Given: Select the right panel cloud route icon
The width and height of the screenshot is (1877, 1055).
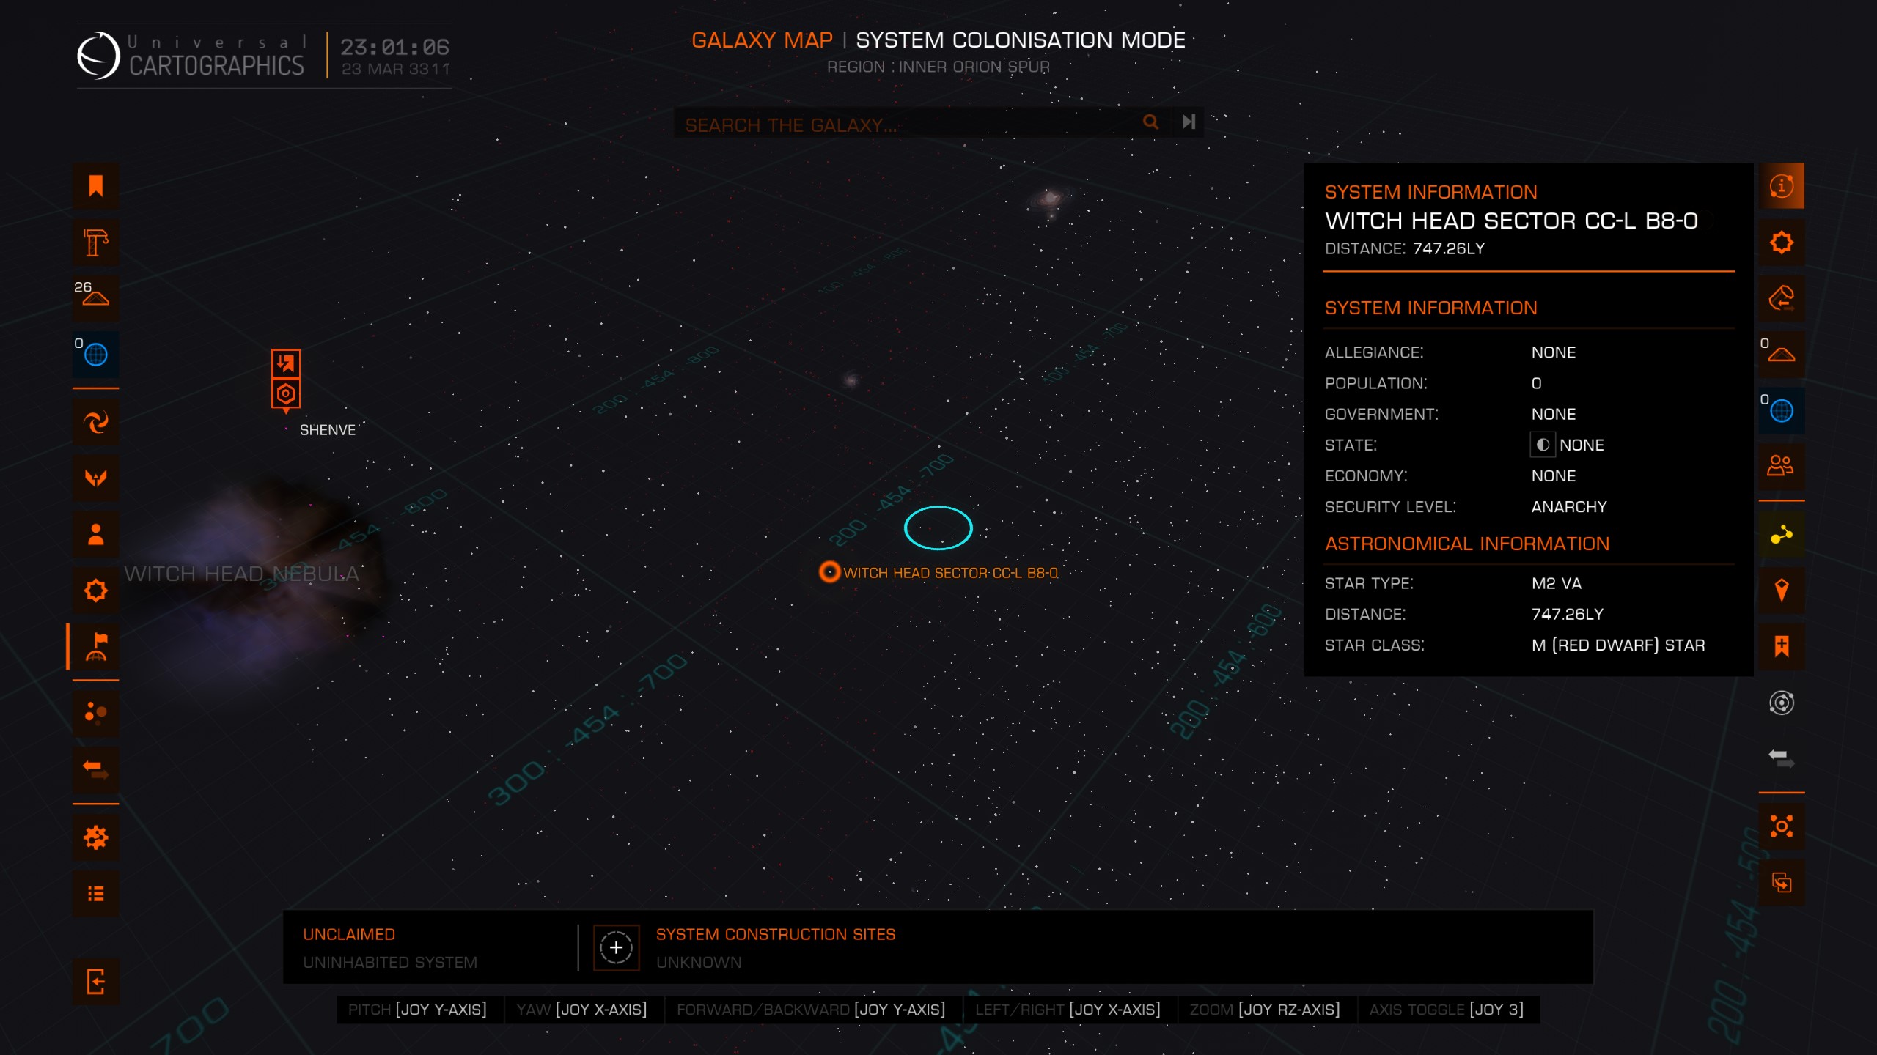Looking at the screenshot, I should [x=1782, y=298].
